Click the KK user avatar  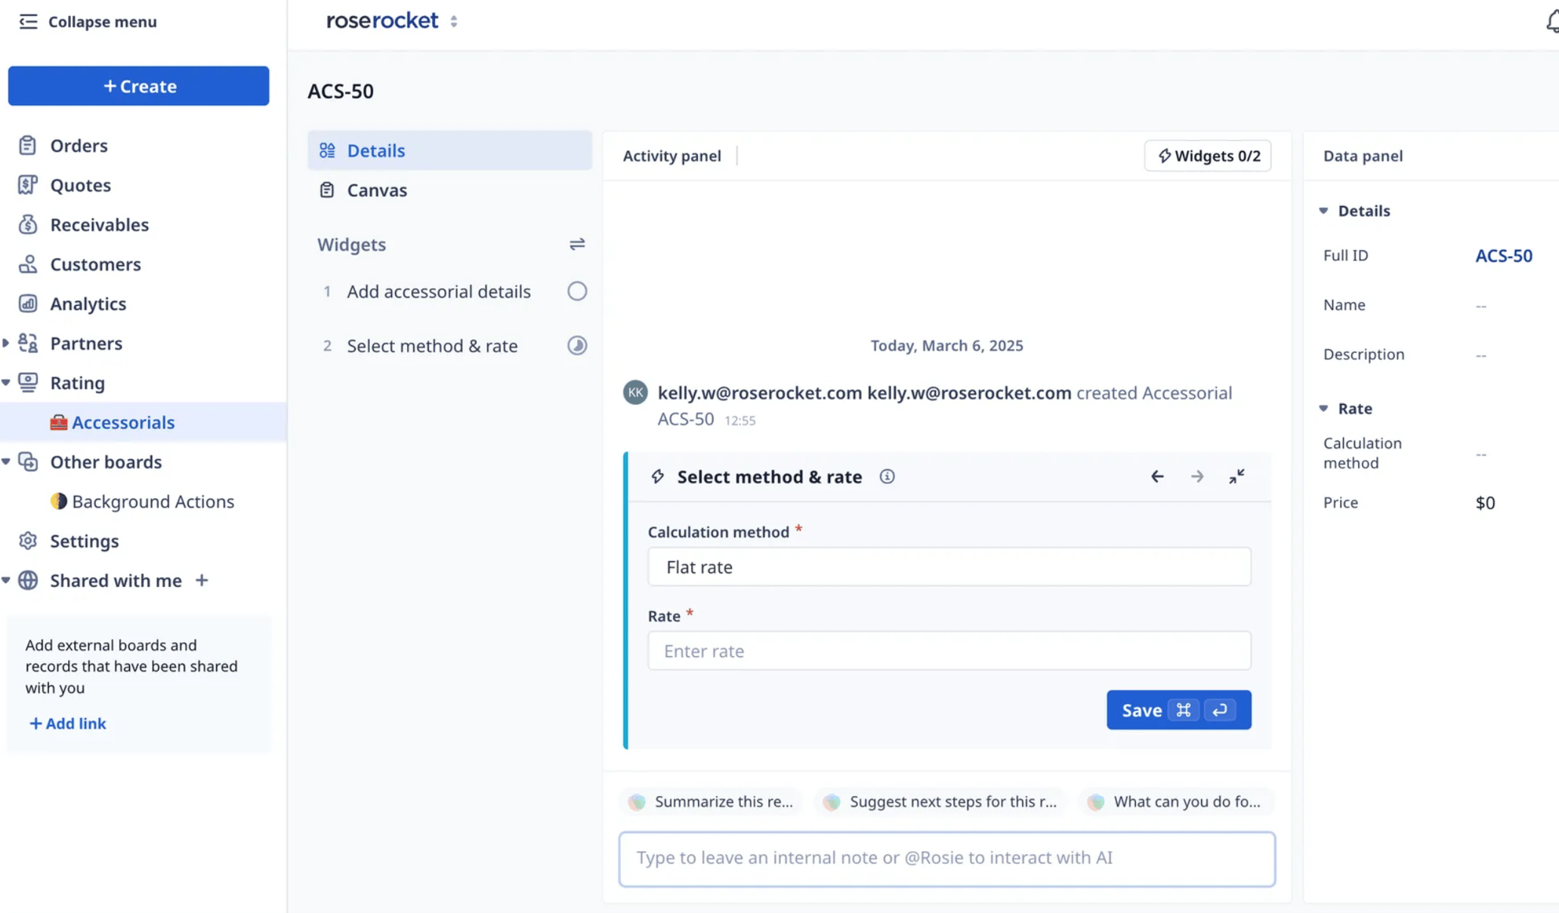click(635, 393)
